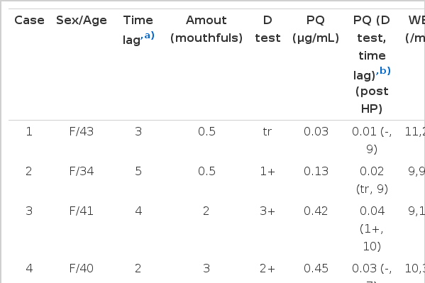Screen dimensions: 425x283
Task: Click the PQ (µg/mL) column header
Action: pos(316,29)
